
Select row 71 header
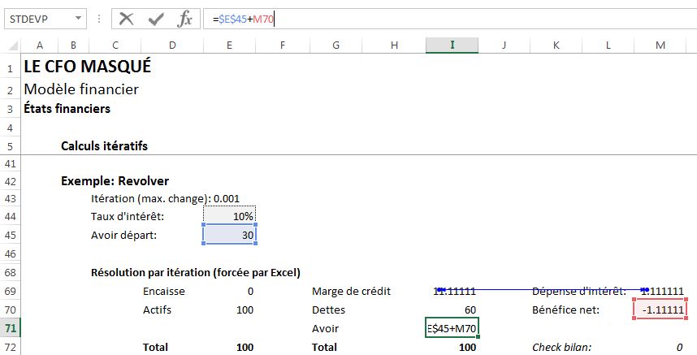coord(11,329)
